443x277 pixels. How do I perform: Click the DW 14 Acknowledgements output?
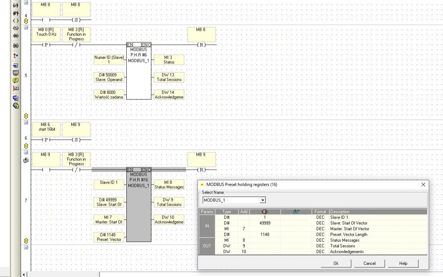(169, 95)
